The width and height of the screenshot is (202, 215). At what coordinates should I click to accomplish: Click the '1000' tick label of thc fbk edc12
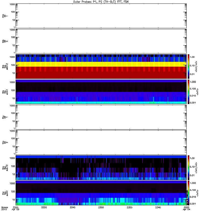click(12, 158)
